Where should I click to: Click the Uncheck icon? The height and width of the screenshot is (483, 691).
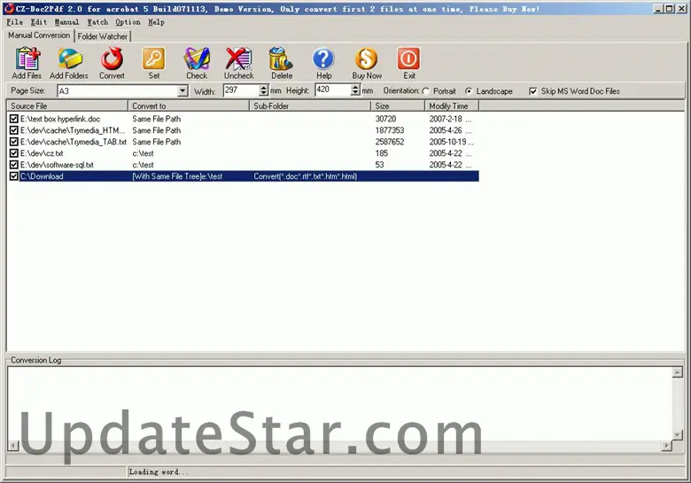[x=239, y=59]
